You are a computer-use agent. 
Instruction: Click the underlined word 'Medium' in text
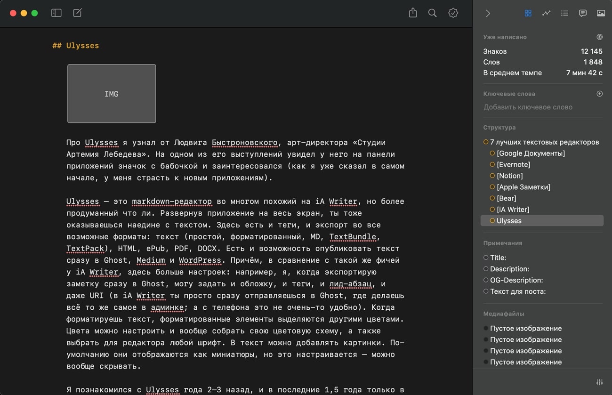click(151, 260)
